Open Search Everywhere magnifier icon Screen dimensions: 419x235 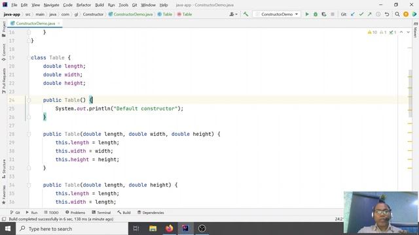point(397,14)
